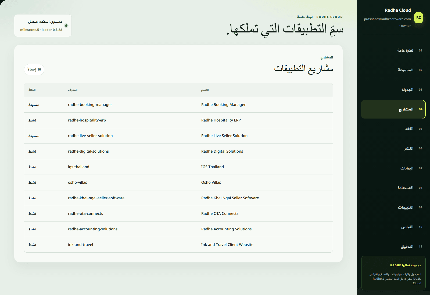Image resolution: width=430 pixels, height=295 pixels.
Task: Open التدقيق in the sidebar
Action: (393, 246)
